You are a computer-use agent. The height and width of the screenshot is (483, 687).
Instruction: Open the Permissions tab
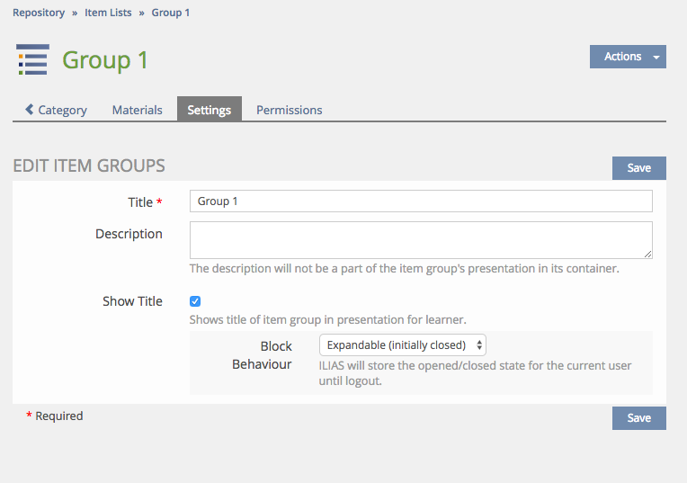pos(289,110)
